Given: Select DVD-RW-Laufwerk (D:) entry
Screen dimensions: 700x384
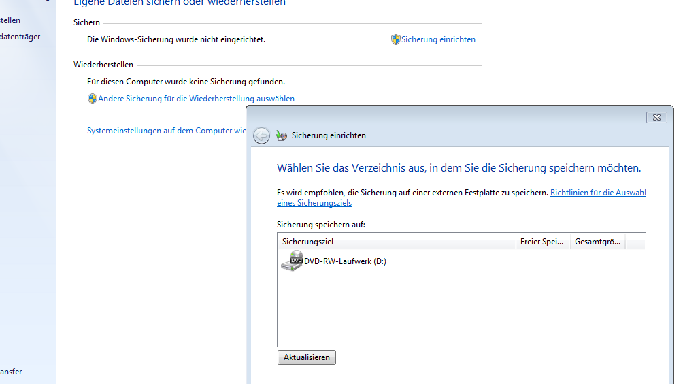Looking at the screenshot, I should point(345,261).
